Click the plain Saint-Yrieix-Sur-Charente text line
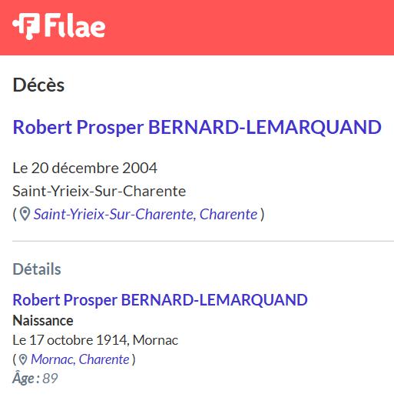This screenshot has width=394, height=404. 99,191
